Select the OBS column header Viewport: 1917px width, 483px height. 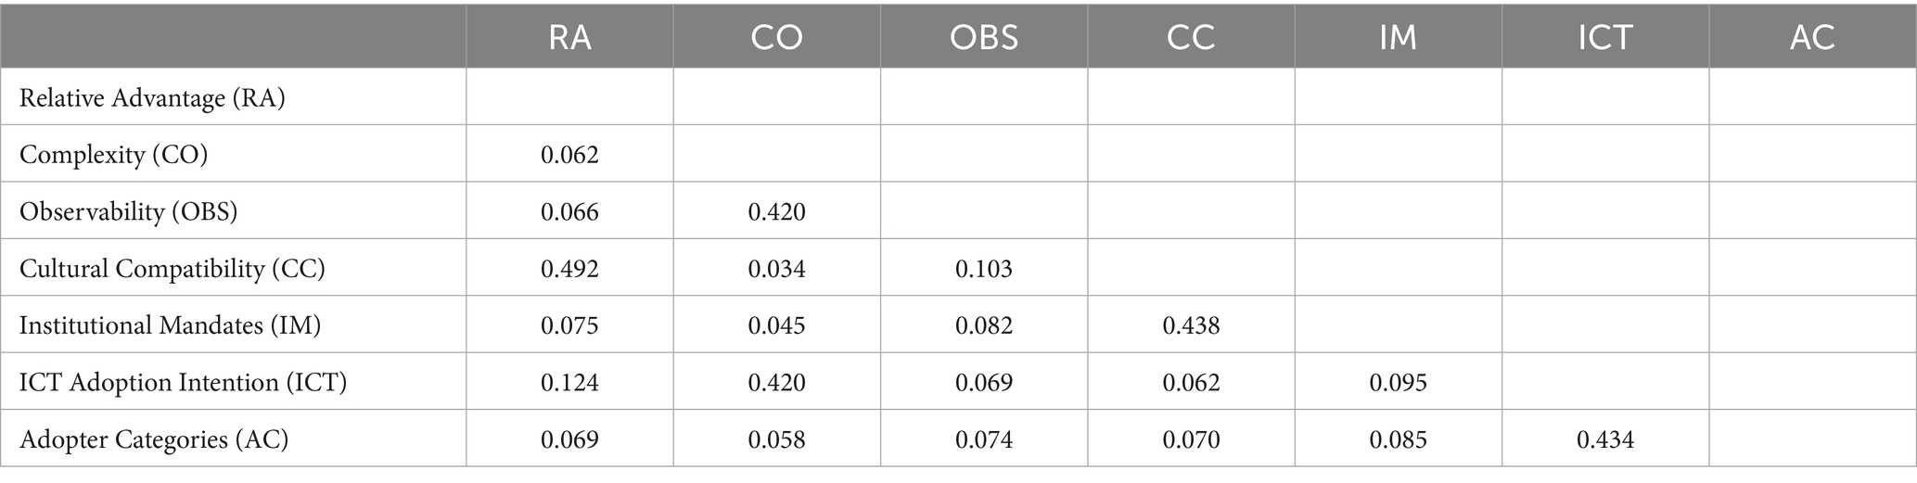pyautogui.click(x=983, y=38)
